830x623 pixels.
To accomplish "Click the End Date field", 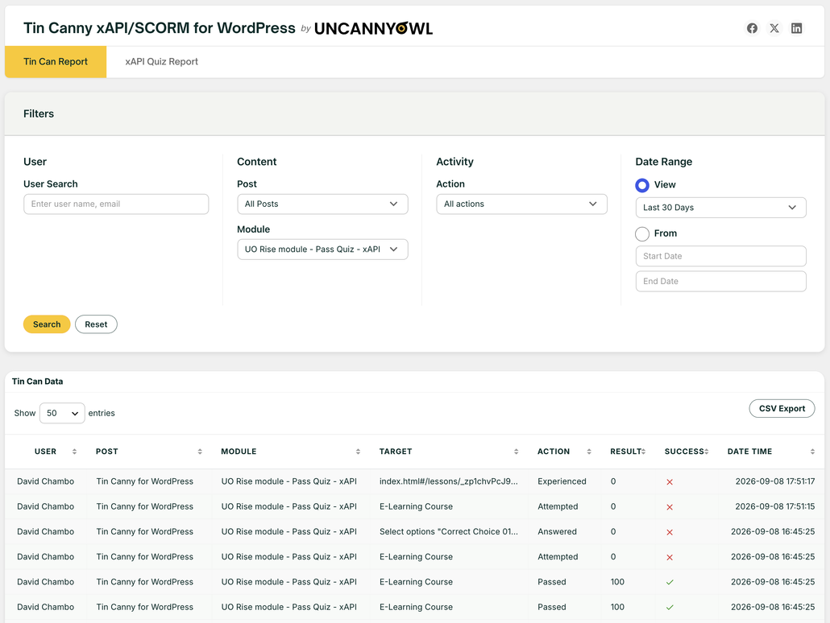I will click(x=720, y=282).
